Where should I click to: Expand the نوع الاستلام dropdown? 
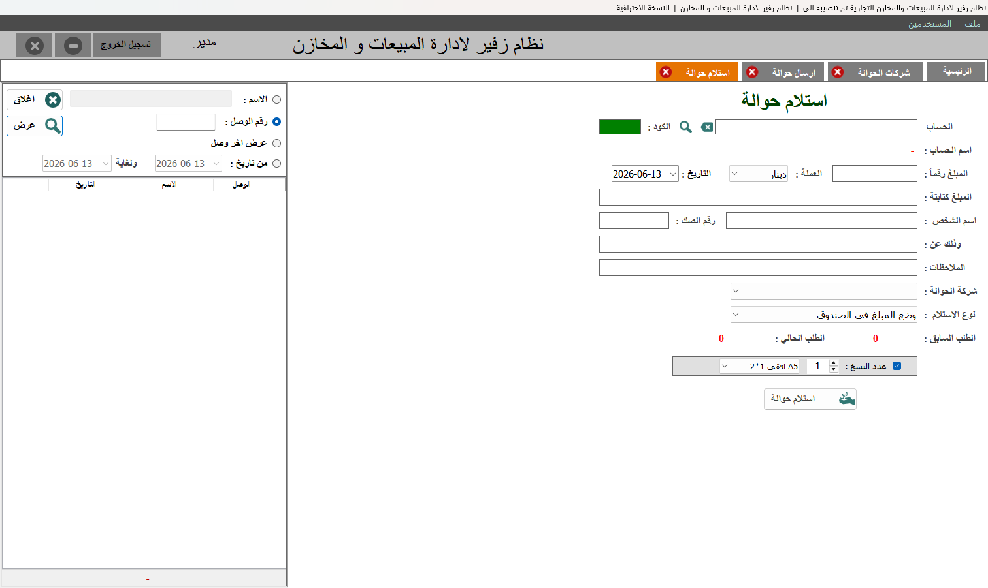tap(735, 315)
